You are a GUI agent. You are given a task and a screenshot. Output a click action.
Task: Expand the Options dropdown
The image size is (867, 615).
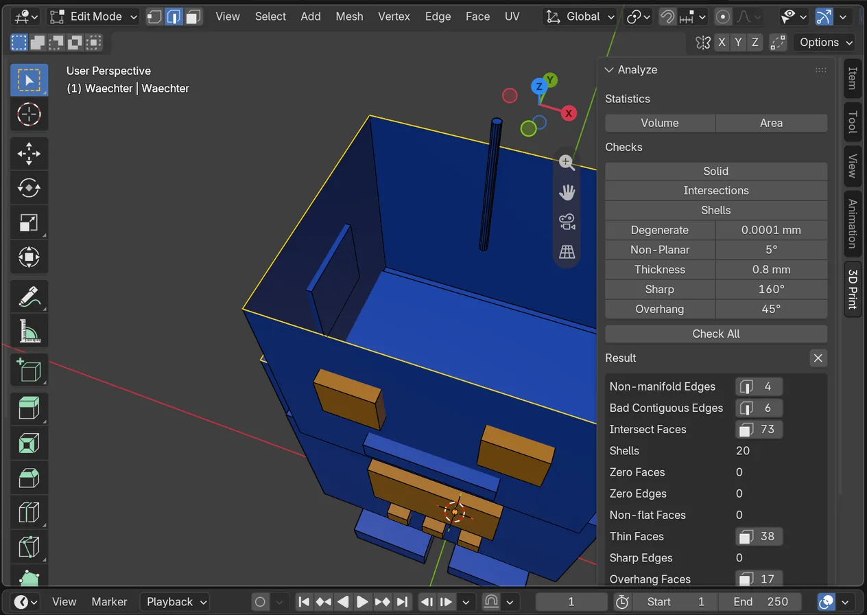click(x=825, y=43)
